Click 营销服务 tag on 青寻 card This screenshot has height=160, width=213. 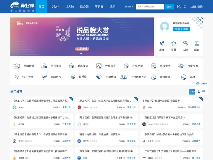131,141
